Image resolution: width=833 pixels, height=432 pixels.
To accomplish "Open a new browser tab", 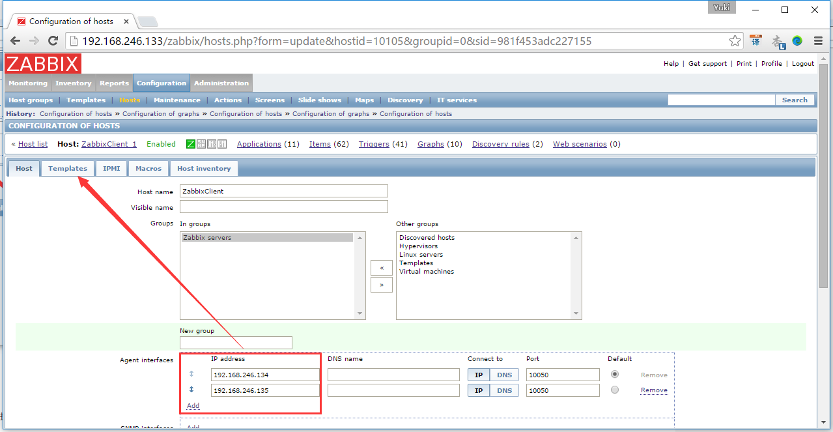I will click(x=148, y=22).
